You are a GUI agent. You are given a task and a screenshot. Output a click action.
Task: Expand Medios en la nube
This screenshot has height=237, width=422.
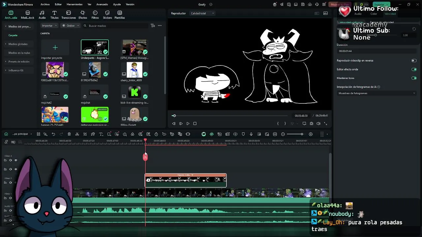pyautogui.click(x=19, y=53)
